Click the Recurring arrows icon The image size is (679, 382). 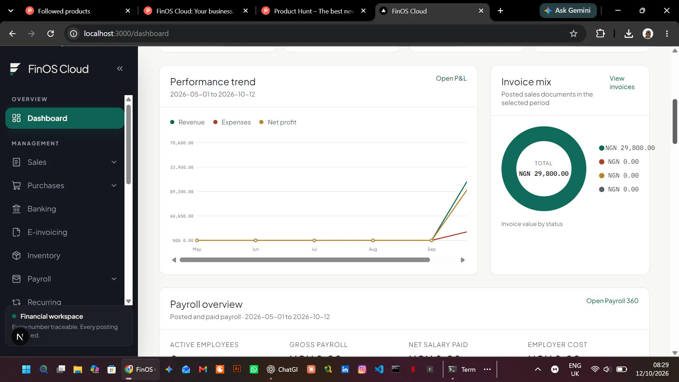pyautogui.click(x=16, y=302)
